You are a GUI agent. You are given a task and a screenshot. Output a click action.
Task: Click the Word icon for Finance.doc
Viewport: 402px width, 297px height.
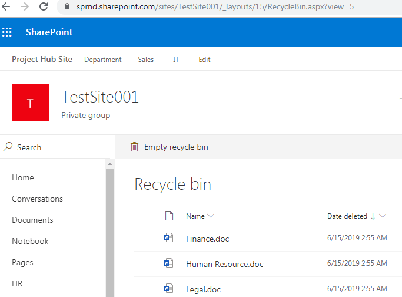pyautogui.click(x=168, y=237)
